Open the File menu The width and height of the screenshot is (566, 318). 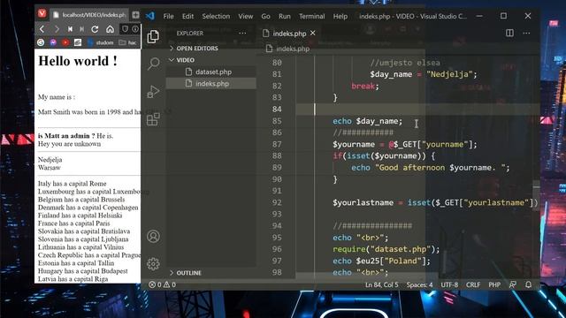click(x=168, y=16)
